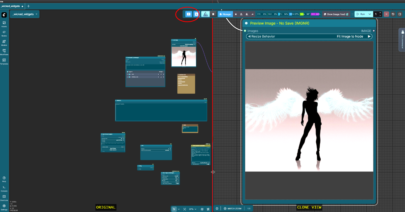This screenshot has width=405, height=212.
Task: Click the triangle logo toolbar button
Action: 205,14
